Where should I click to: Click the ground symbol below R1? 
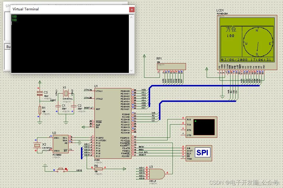point(40,123)
